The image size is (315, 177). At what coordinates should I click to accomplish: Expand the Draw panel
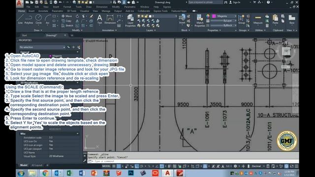[x=38, y=30]
